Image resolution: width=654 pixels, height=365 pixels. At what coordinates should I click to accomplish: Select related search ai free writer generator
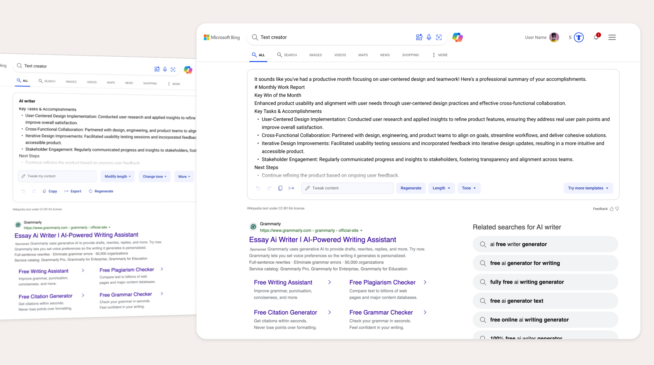tap(545, 244)
